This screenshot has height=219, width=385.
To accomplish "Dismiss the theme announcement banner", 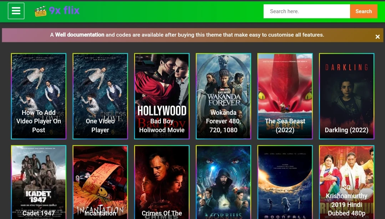I will point(377,36).
